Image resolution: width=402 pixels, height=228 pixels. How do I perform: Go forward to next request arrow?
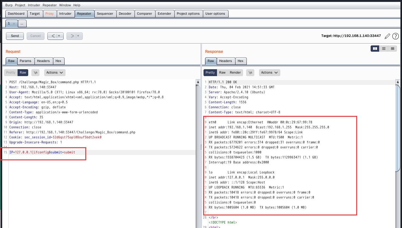(x=72, y=36)
